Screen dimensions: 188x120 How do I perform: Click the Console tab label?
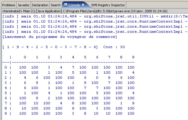[74, 5]
